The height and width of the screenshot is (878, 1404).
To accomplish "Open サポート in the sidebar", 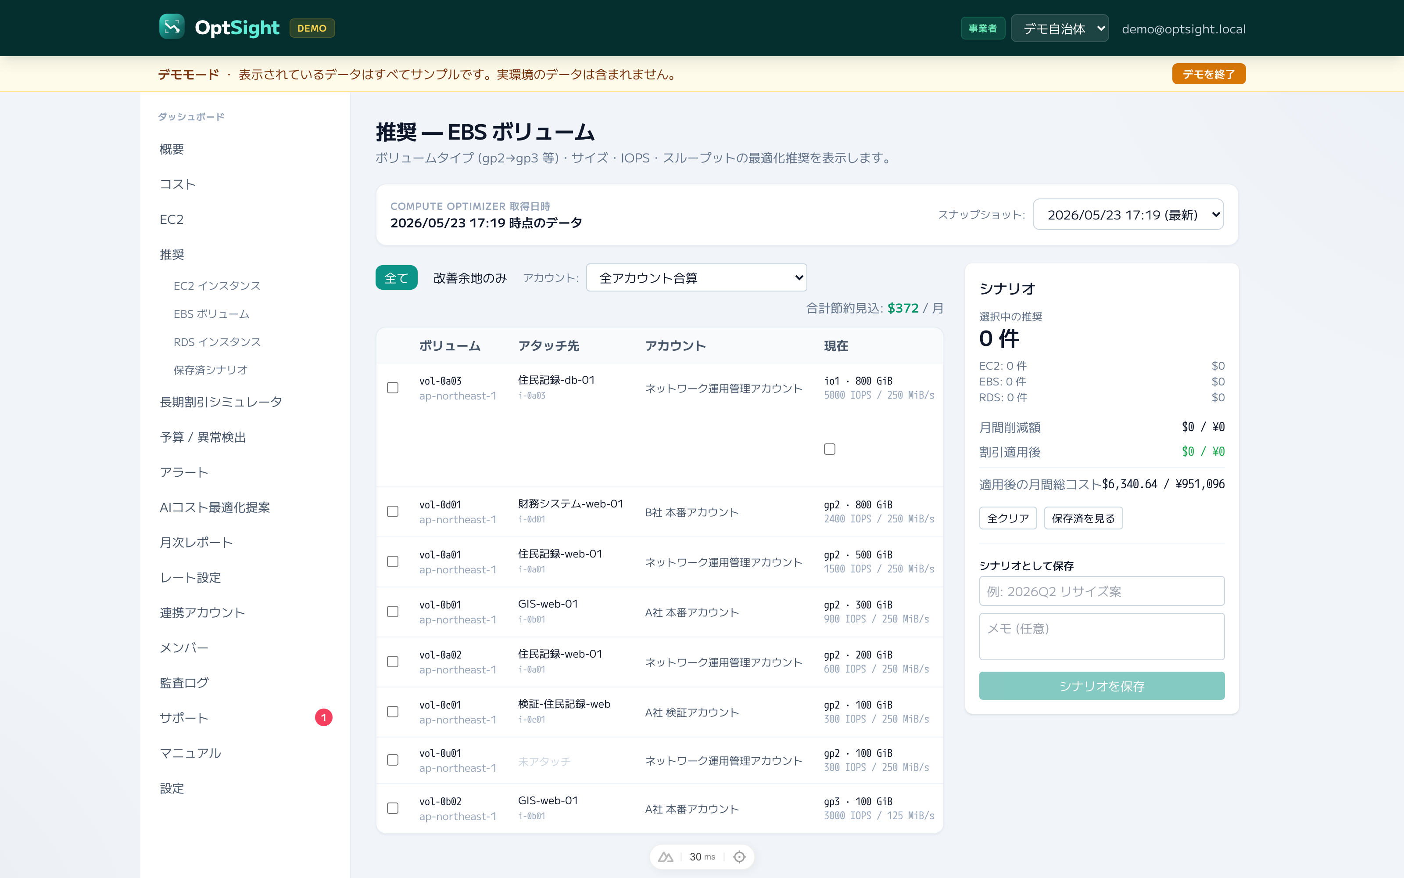I will (x=184, y=718).
